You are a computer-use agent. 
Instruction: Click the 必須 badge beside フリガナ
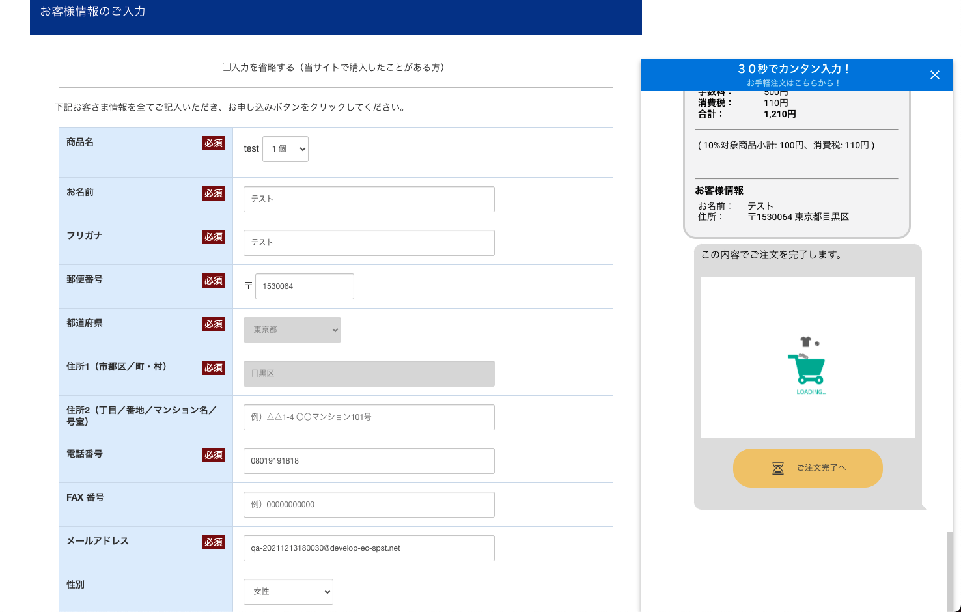point(214,237)
